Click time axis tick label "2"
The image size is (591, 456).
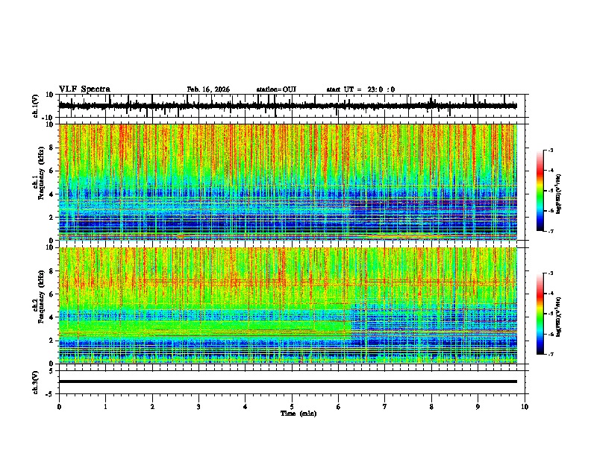[152, 407]
